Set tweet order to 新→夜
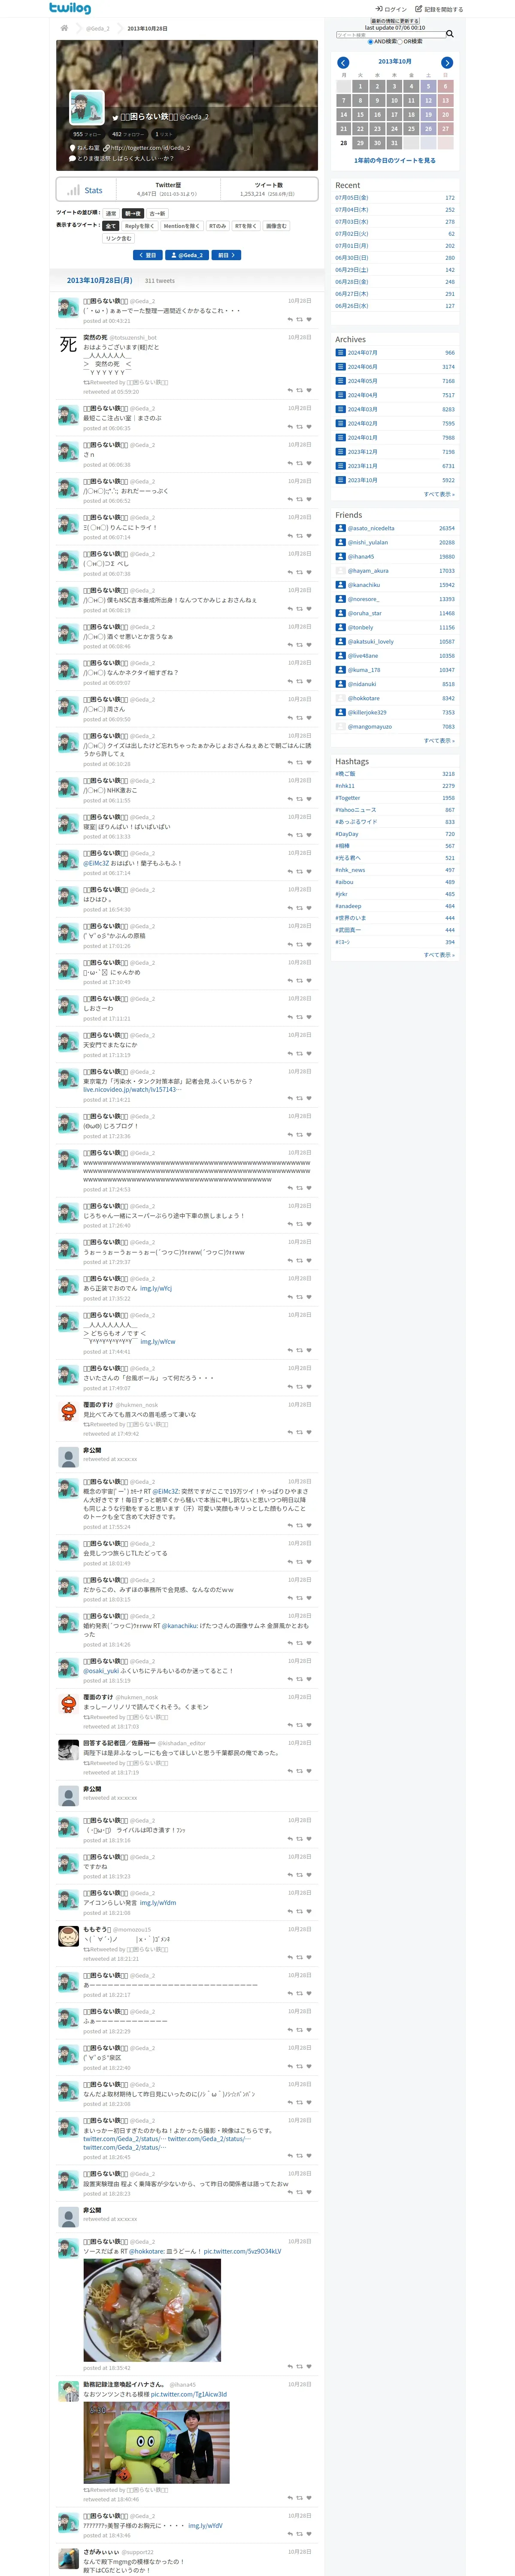Viewport: 515px width, 2576px height. point(133,213)
